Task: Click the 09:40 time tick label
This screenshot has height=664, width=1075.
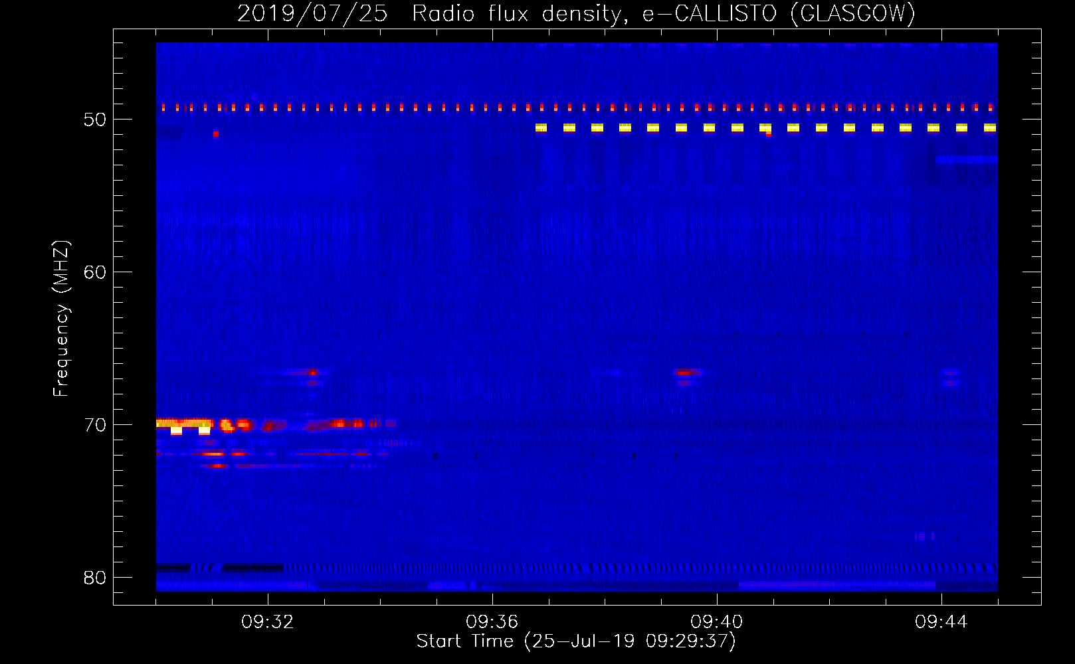Action: pyautogui.click(x=717, y=622)
